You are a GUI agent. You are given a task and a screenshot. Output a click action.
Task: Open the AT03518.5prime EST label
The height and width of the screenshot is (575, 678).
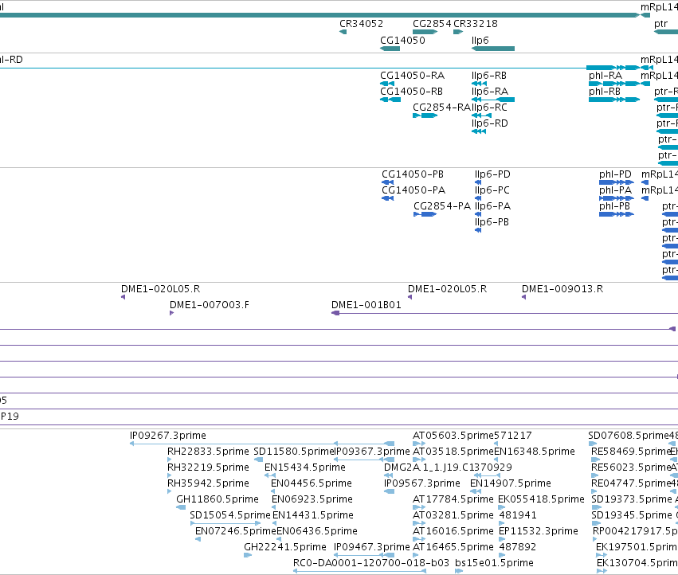point(453,452)
